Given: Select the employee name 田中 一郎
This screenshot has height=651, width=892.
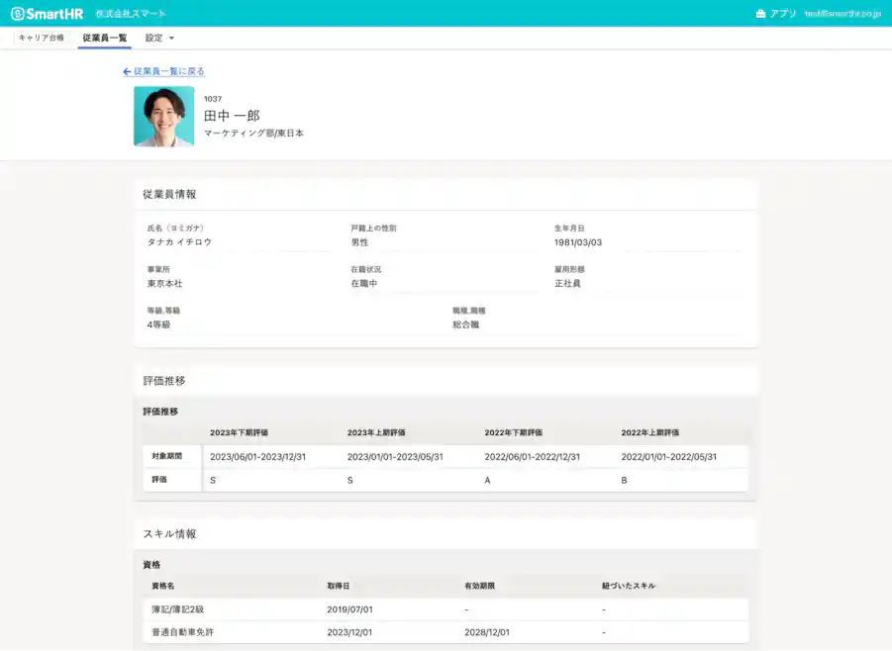Looking at the screenshot, I should [x=233, y=115].
